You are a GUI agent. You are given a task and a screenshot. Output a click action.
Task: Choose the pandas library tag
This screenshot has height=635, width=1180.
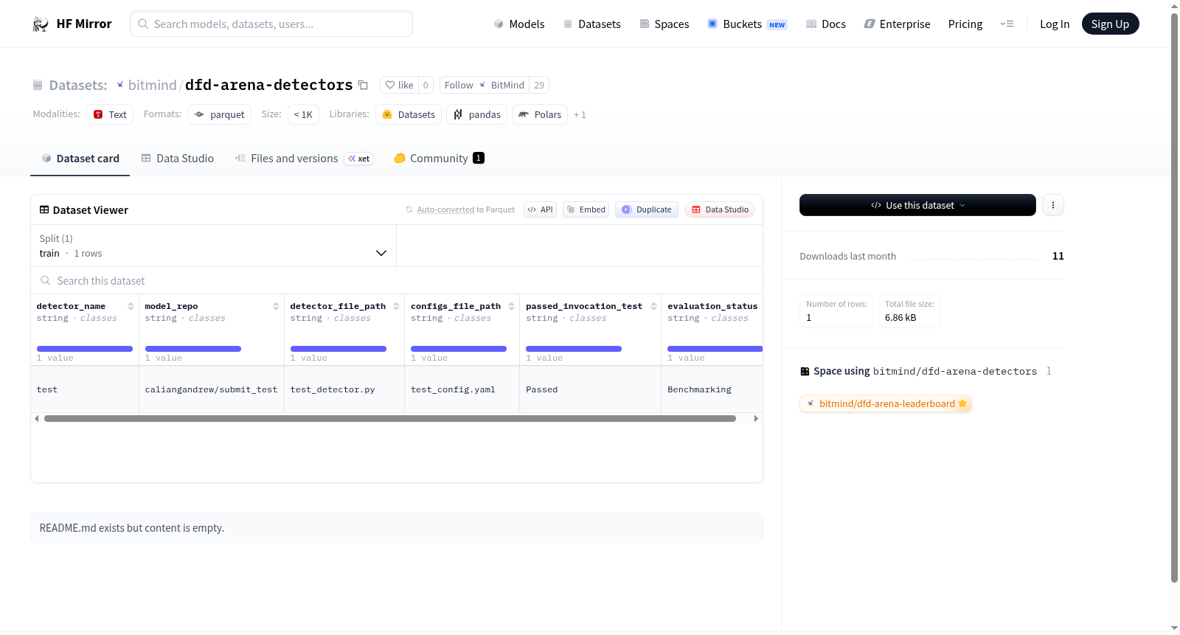click(x=476, y=114)
